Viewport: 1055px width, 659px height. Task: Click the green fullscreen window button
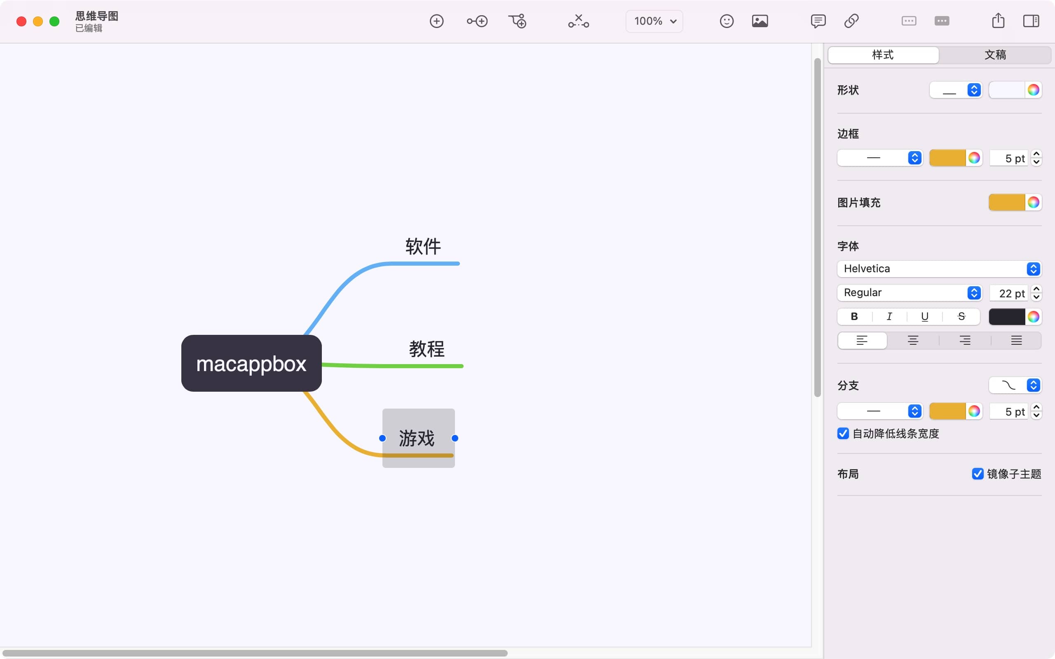(54, 21)
